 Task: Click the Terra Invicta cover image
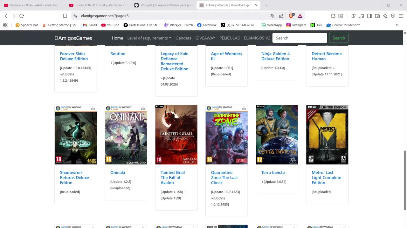(277, 135)
